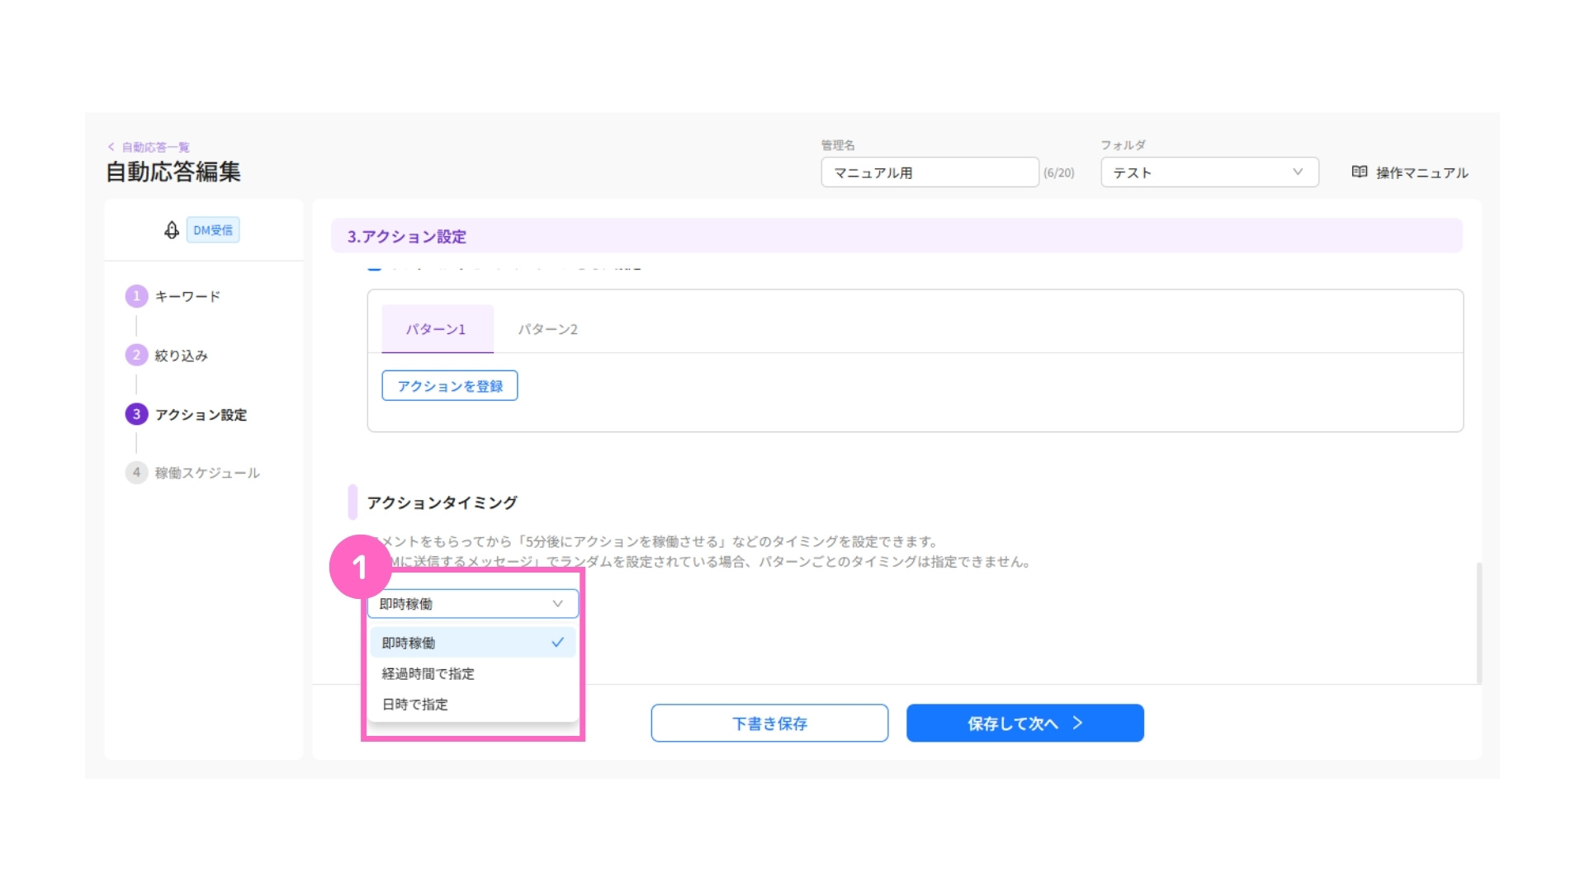Click the step 3 number circle
This screenshot has width=1585, height=891.
[x=136, y=414]
